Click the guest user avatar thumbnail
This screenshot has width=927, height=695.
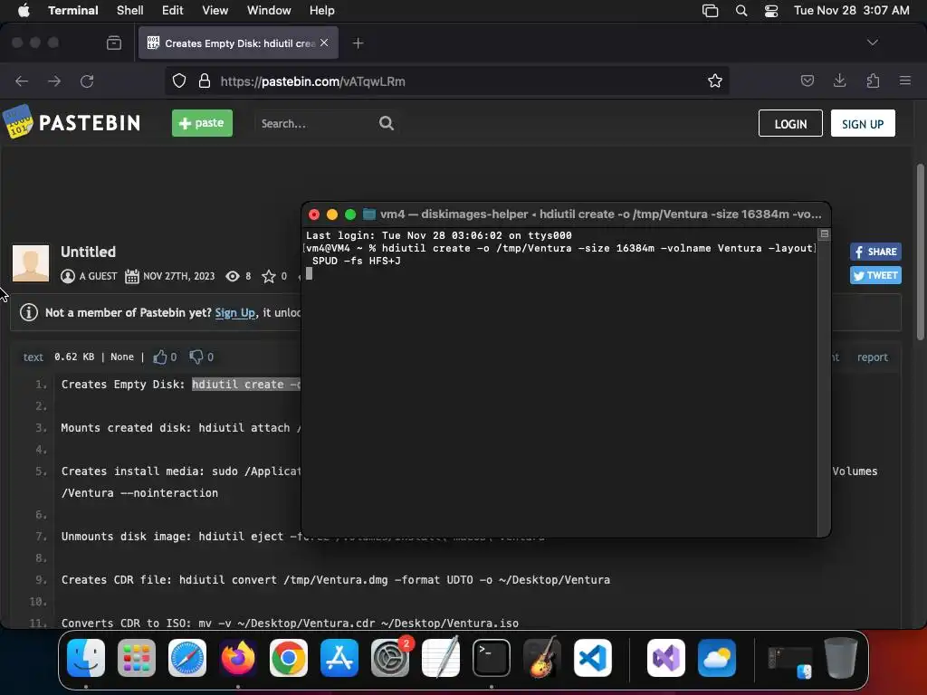click(31, 263)
